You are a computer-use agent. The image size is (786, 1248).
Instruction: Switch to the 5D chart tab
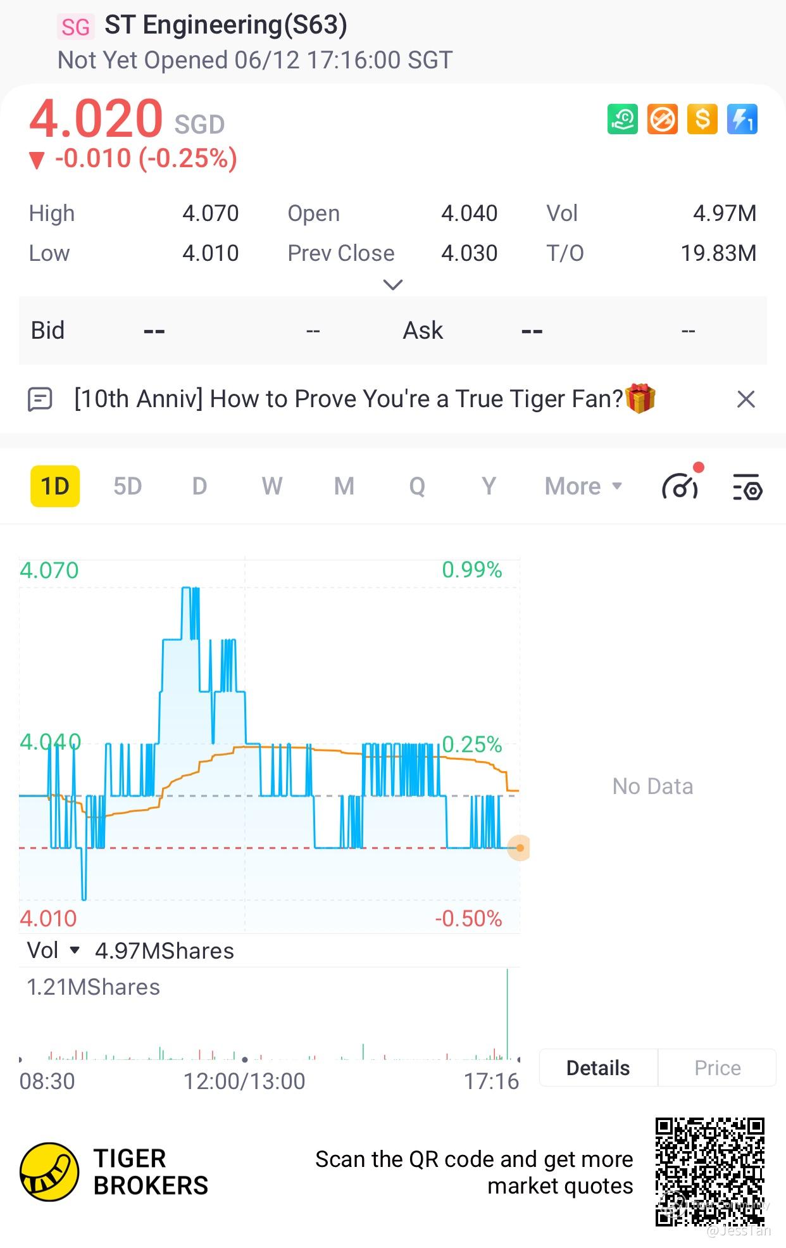click(127, 486)
